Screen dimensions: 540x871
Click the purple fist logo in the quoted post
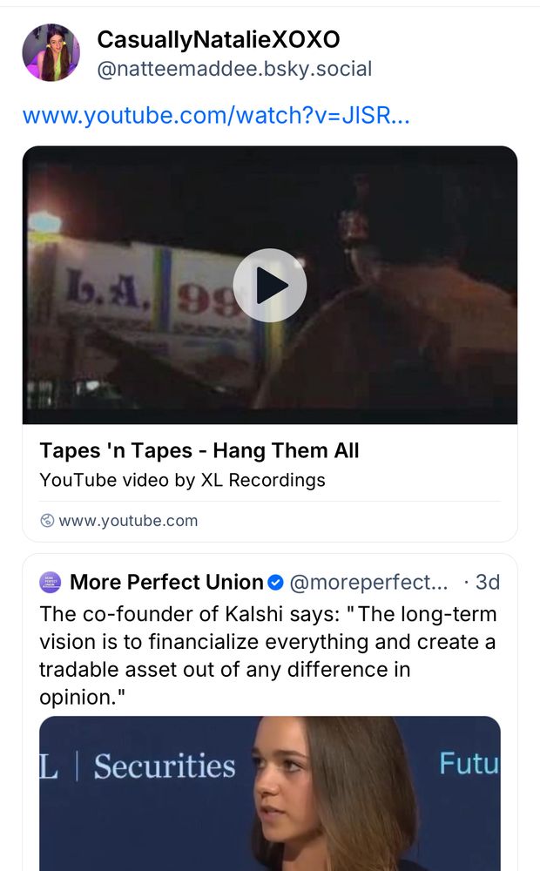coord(51,583)
